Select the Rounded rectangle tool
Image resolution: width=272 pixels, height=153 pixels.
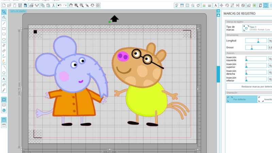[4, 34]
